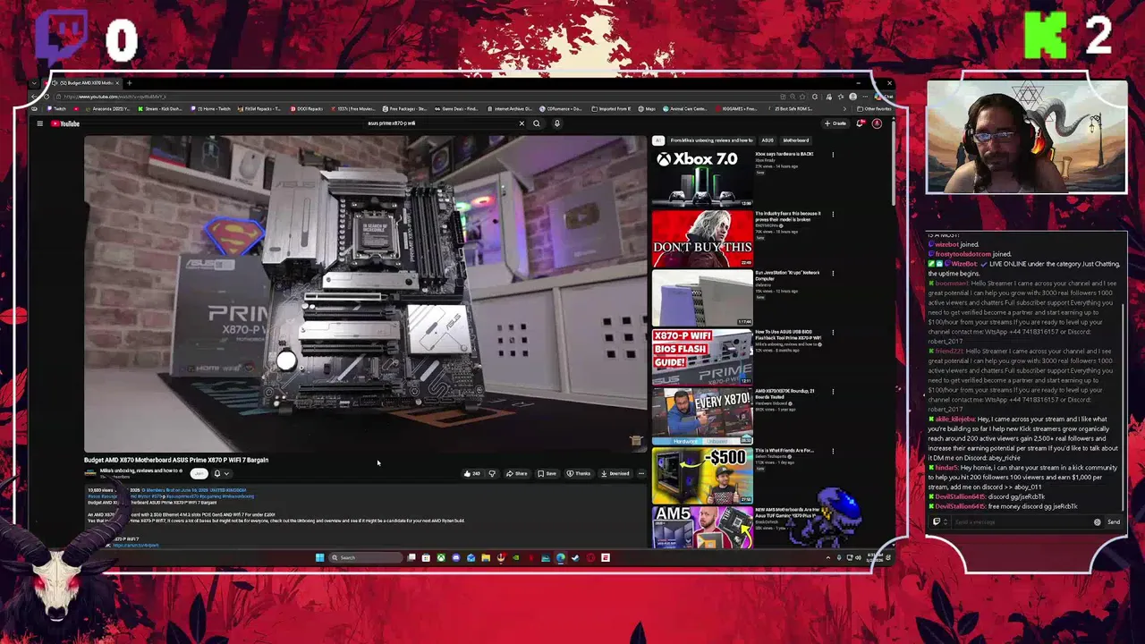Play Xbox 7.0 video thumbnail
Image resolution: width=1145 pixels, height=644 pixels.
[702, 178]
